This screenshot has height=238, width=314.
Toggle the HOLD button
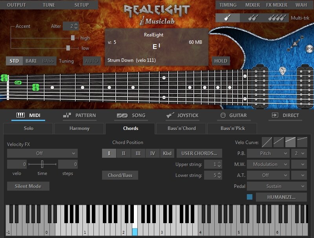[x=221, y=61]
